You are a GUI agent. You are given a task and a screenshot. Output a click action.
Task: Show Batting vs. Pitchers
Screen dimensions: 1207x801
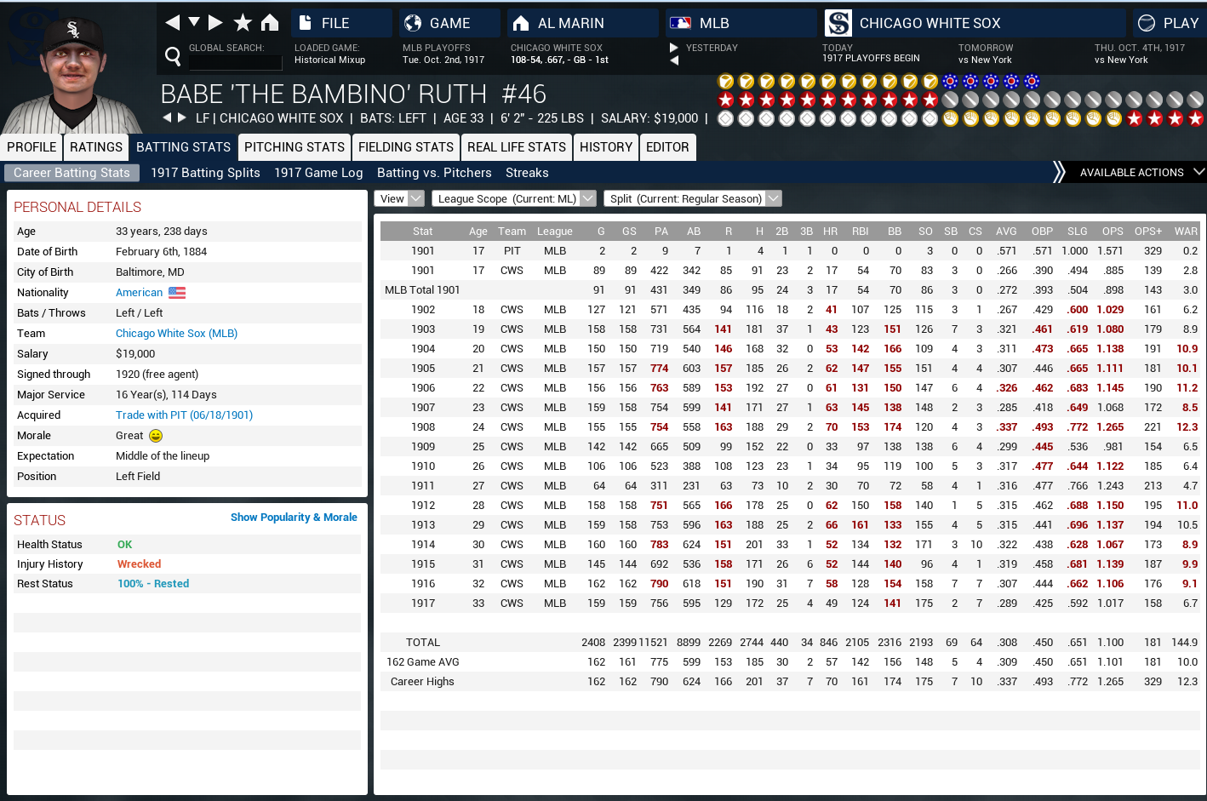click(x=434, y=173)
